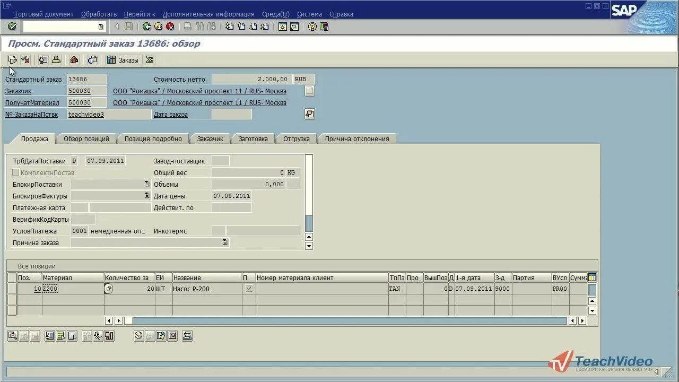The height and width of the screenshot is (382, 679).
Task: Expand the Причина заказа dropdown
Action: [x=223, y=242]
